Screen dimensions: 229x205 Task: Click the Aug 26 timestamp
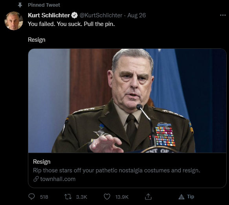(137, 15)
